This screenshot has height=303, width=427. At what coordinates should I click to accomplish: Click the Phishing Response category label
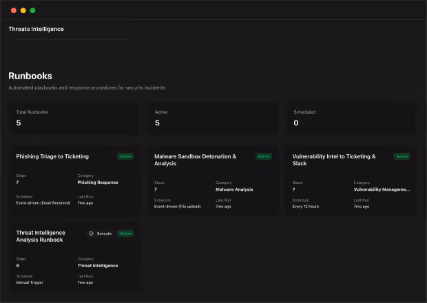[x=98, y=182]
